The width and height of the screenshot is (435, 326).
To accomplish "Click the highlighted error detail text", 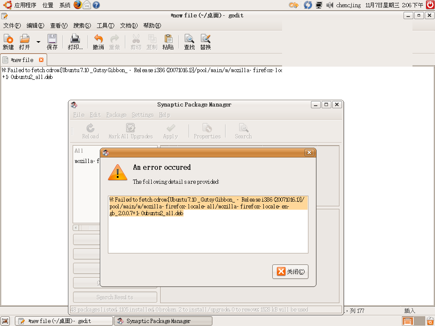I will pyautogui.click(x=208, y=206).
